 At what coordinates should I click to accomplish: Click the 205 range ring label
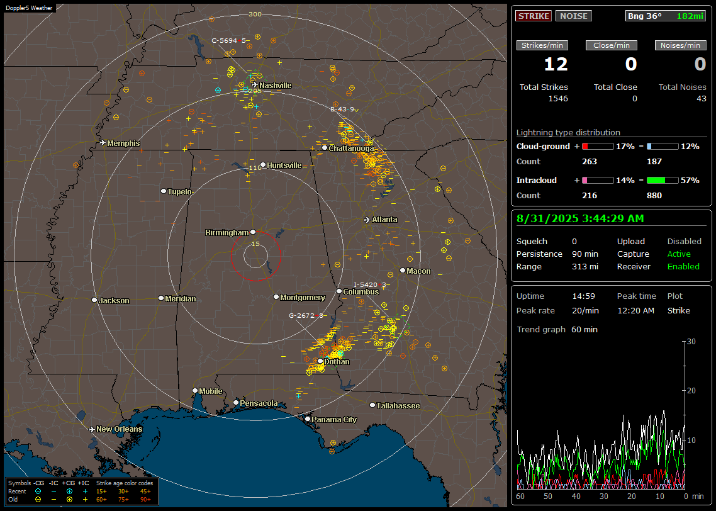tap(255, 91)
